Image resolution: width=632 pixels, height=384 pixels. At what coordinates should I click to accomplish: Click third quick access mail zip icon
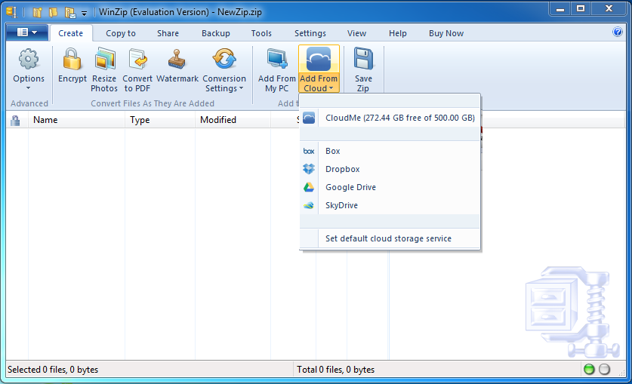70,13
